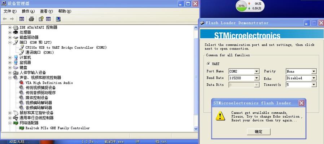Select the 网络适配器 network card icon
324x144 pixels.
pyautogui.click(x=16, y=123)
